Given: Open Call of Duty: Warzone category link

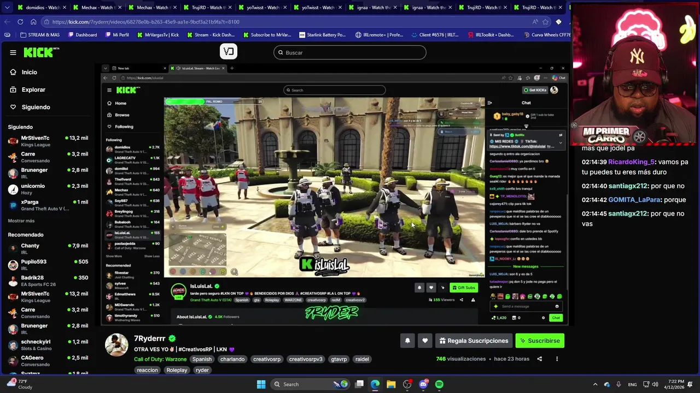Looking at the screenshot, I should pos(160,359).
